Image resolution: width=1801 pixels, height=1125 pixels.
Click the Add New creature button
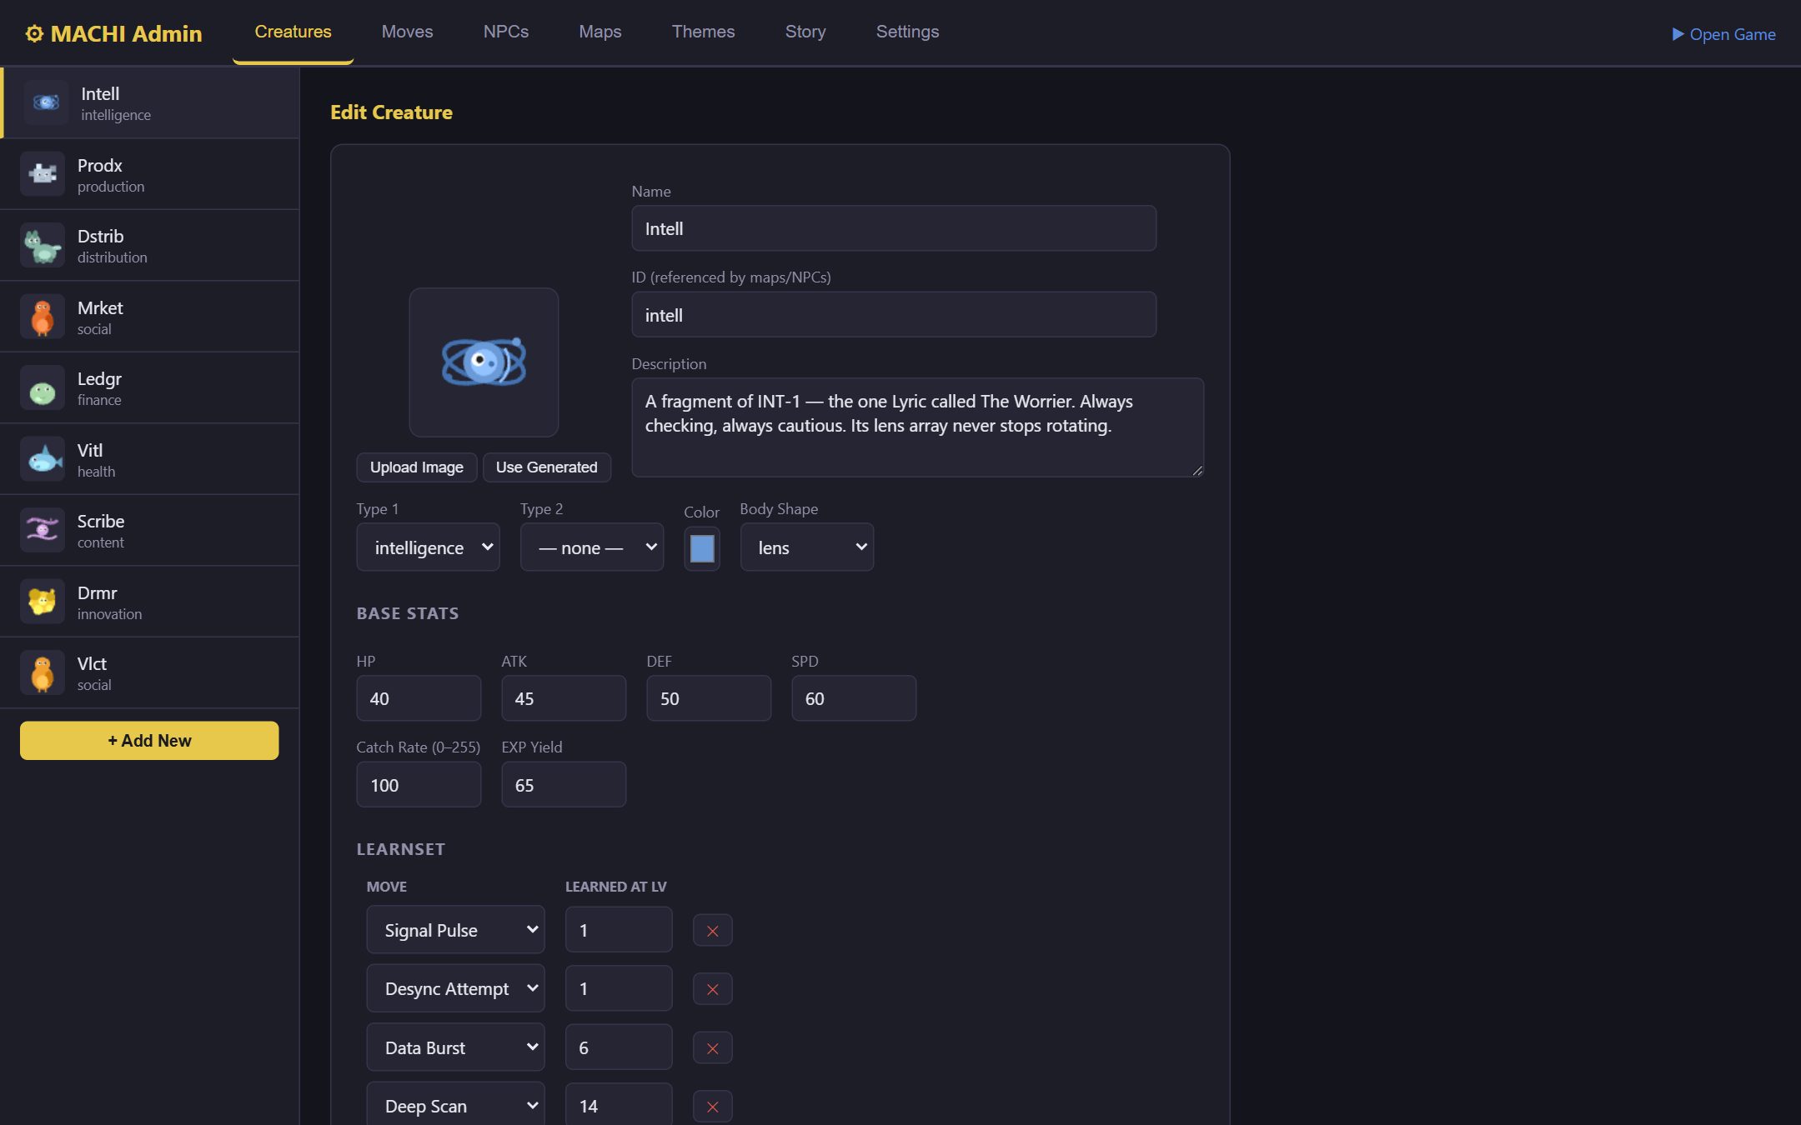click(149, 741)
